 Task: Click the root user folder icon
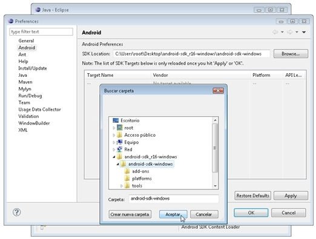(120, 128)
